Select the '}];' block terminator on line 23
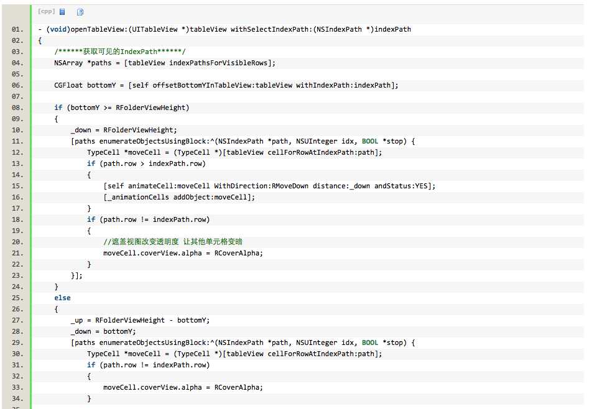This screenshot has width=602, height=409. click(76, 275)
